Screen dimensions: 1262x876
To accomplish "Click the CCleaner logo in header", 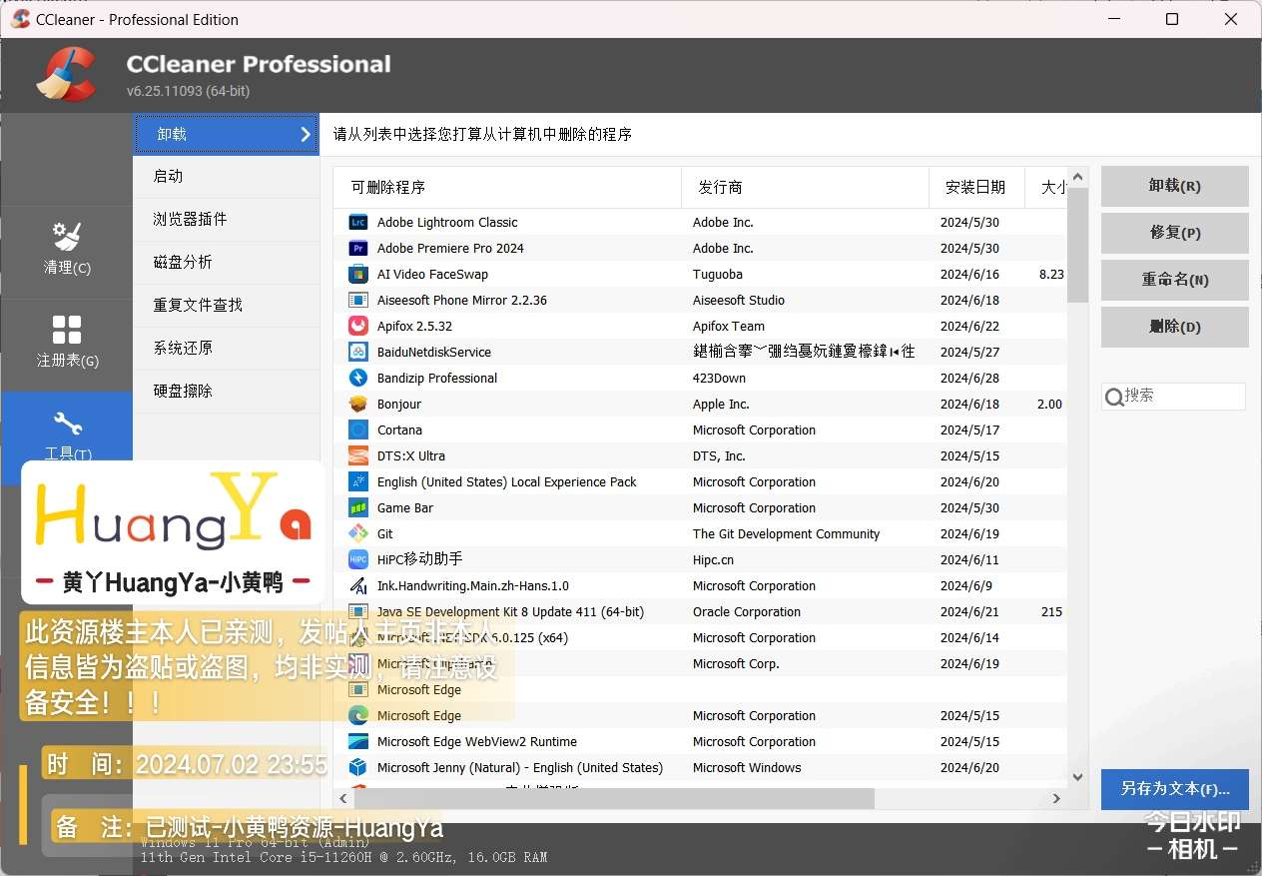I will (66, 76).
